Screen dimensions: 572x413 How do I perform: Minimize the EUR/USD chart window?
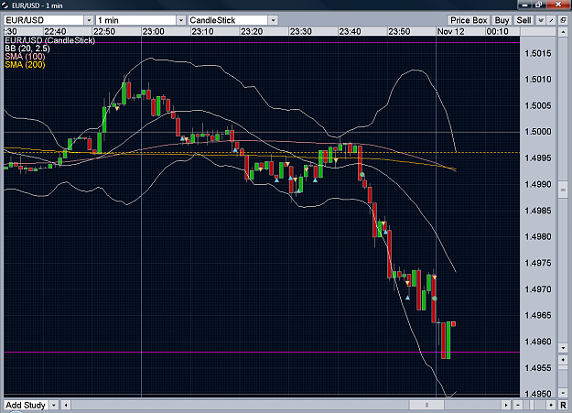pyautogui.click(x=525, y=5)
